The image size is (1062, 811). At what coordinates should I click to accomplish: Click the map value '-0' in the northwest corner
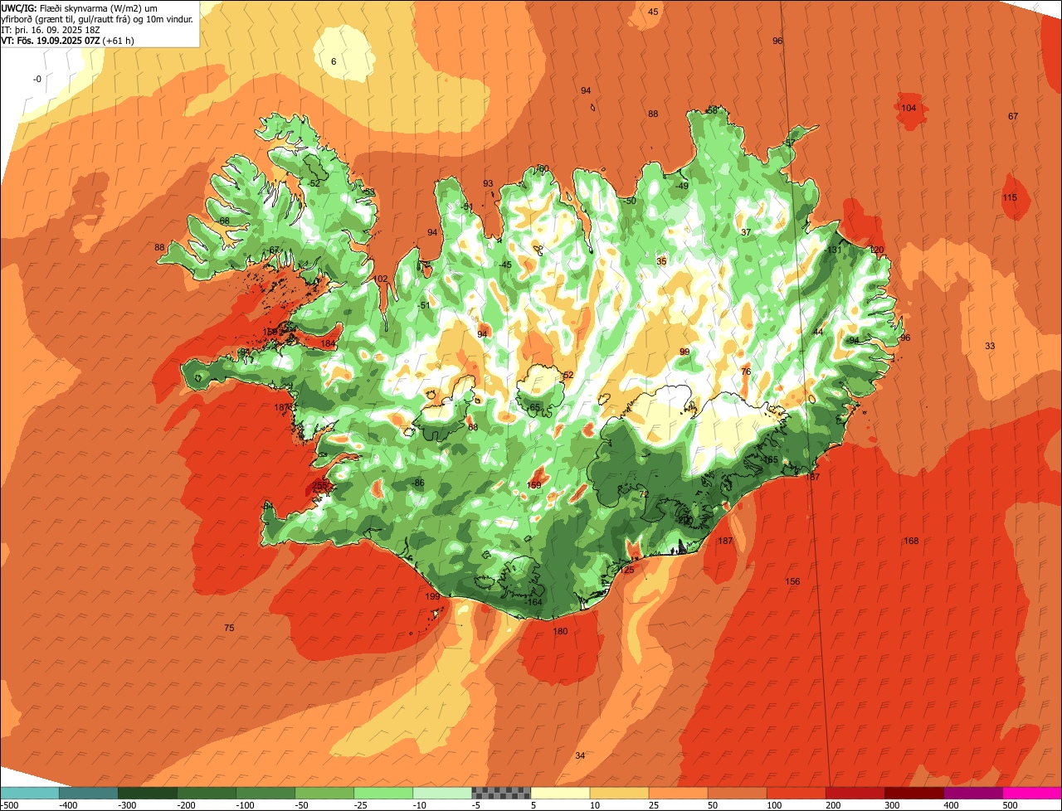[37, 79]
